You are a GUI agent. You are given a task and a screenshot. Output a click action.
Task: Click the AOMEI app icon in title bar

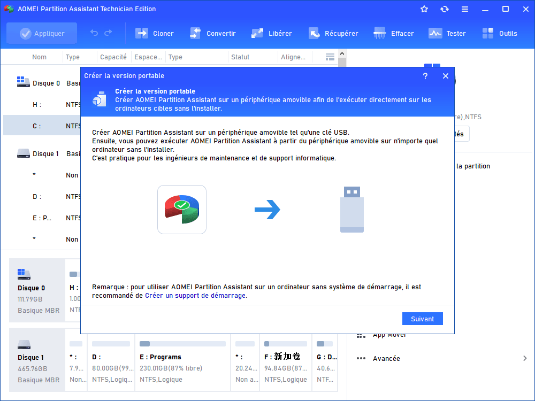[9, 9]
